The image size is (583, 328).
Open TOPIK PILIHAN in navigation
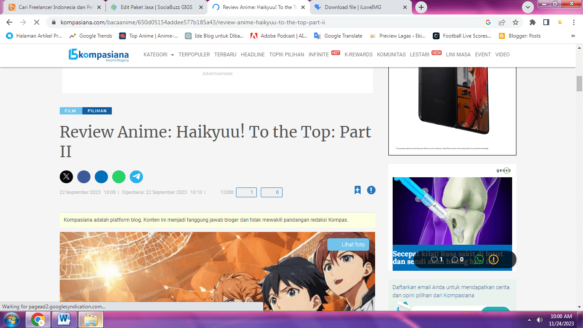coord(287,55)
